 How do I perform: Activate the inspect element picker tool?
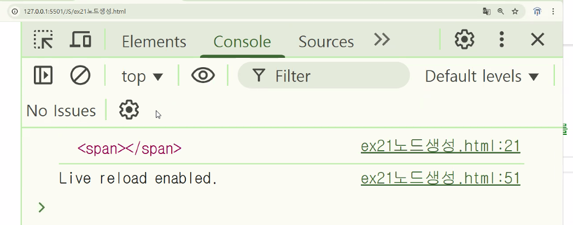43,40
